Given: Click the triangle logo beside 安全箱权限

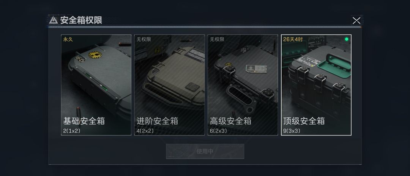Looking at the screenshot, I should pyautogui.click(x=54, y=20).
